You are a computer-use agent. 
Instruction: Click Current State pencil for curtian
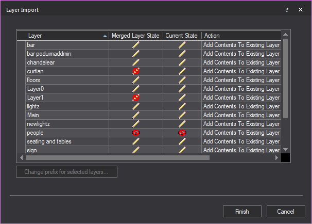click(182, 71)
